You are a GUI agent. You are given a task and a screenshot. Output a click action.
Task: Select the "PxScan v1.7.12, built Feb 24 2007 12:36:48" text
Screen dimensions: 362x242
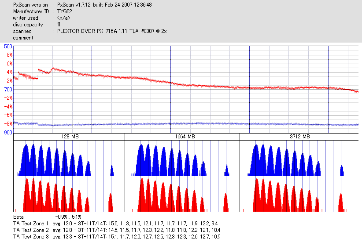(104, 5)
